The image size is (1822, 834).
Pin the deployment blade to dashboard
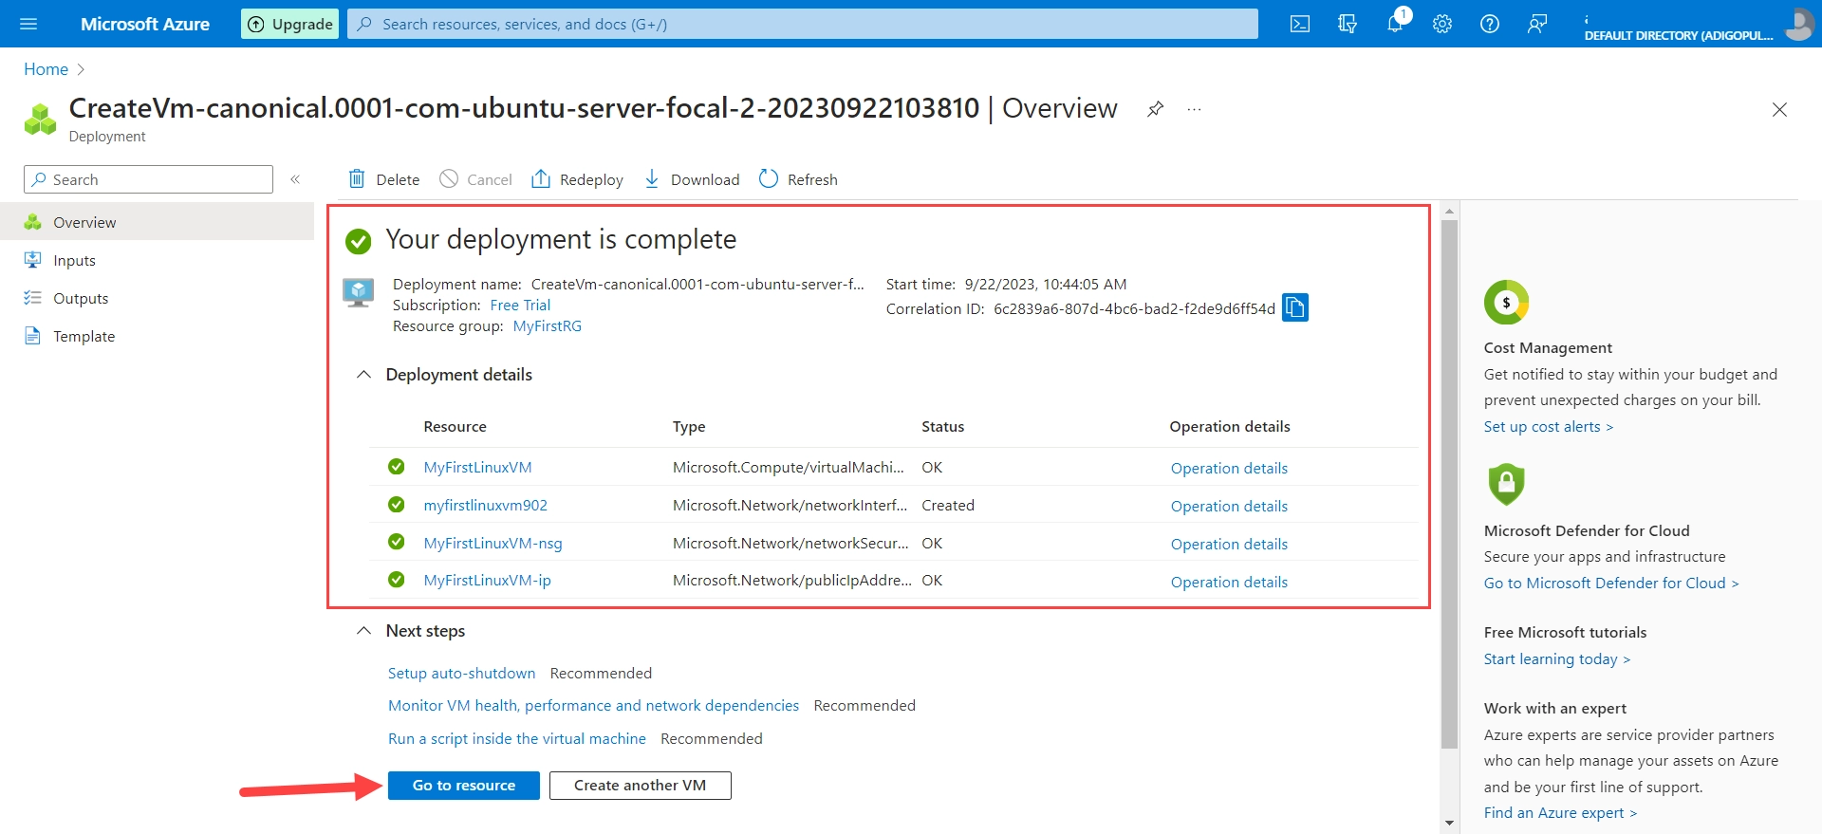1155,109
